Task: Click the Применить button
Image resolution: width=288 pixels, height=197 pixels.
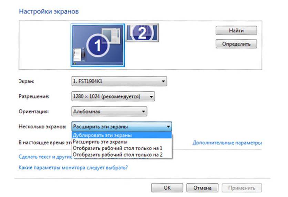Action: pos(242,188)
